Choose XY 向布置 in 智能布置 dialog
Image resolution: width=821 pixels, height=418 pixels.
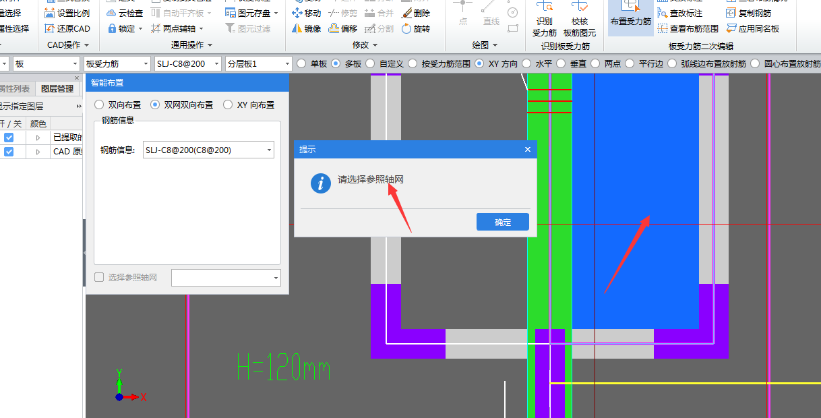[x=249, y=104]
